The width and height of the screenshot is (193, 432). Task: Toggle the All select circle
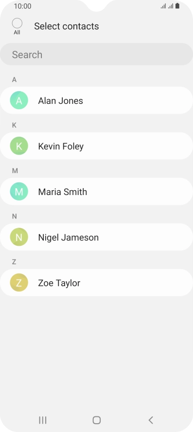17,23
